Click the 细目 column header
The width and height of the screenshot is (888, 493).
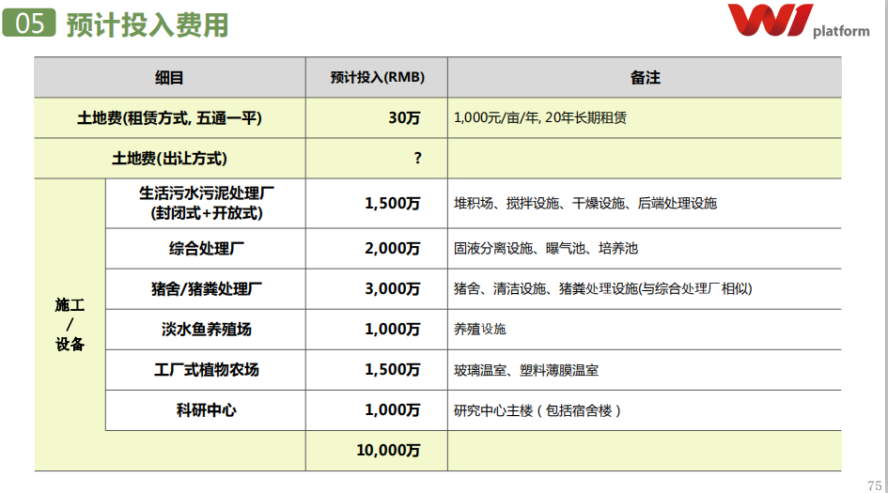(x=169, y=78)
